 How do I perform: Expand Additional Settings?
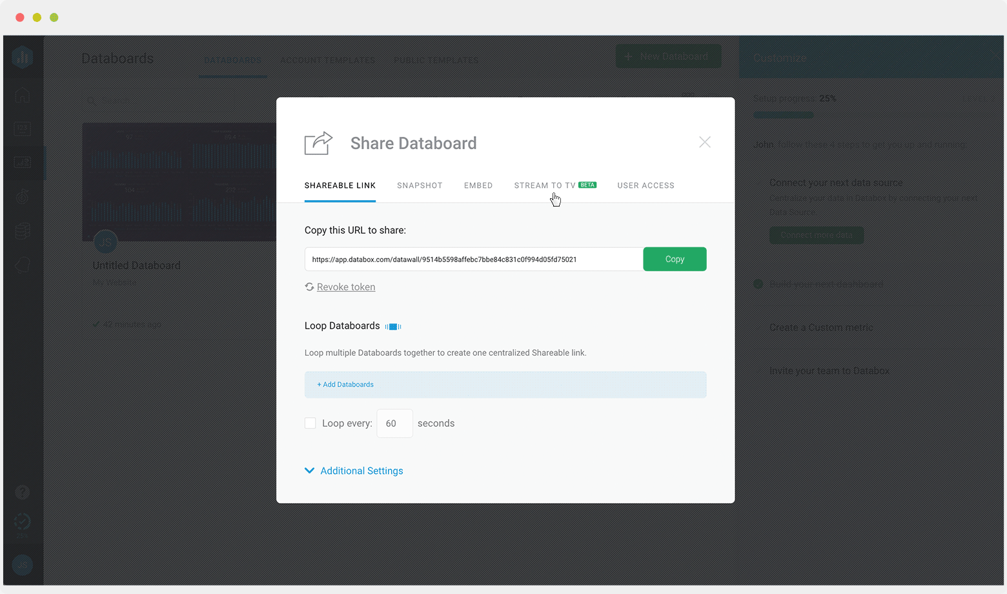pos(354,471)
